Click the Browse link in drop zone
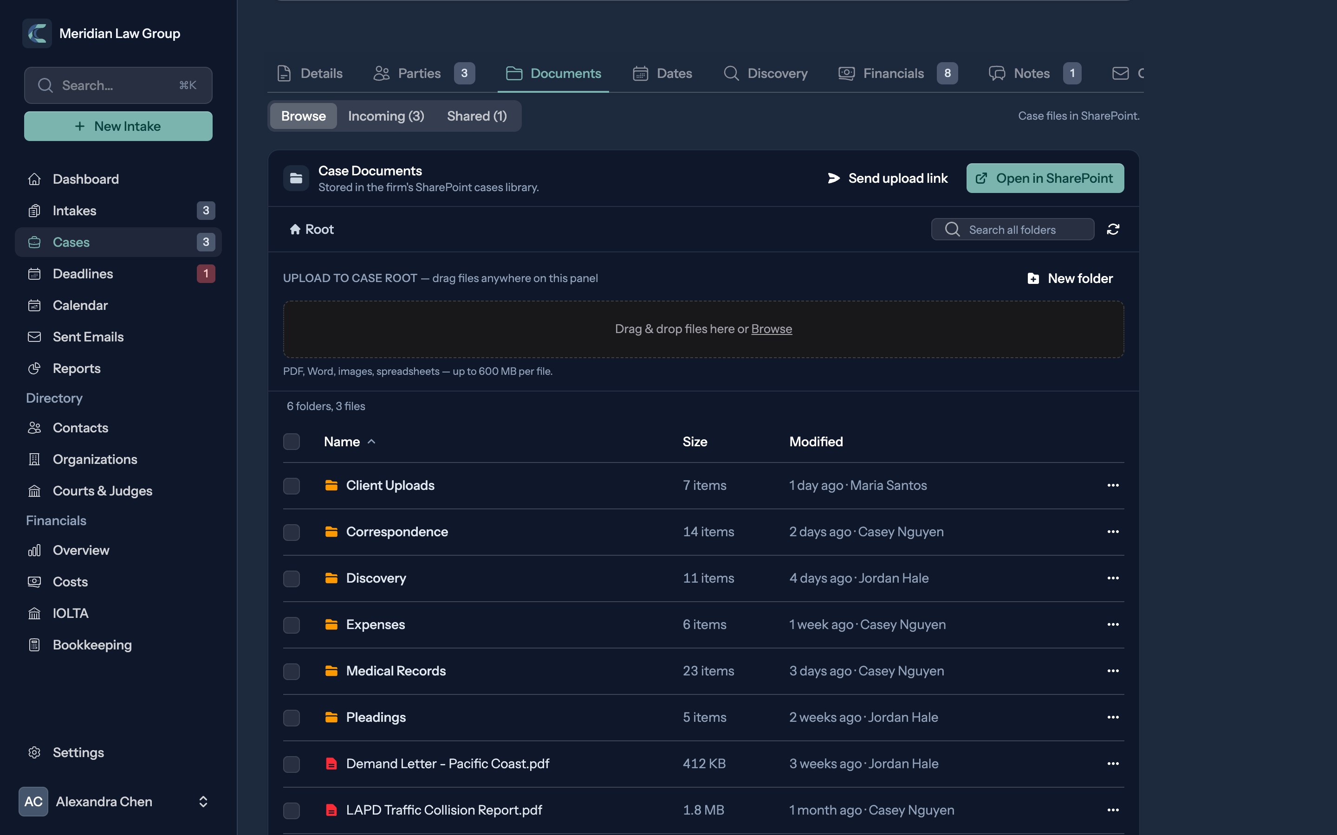This screenshot has height=835, width=1337. 771,329
